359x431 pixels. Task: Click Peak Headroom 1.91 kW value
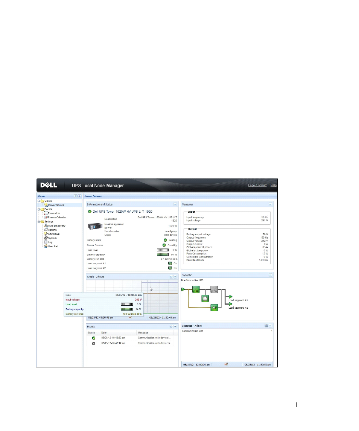263,260
